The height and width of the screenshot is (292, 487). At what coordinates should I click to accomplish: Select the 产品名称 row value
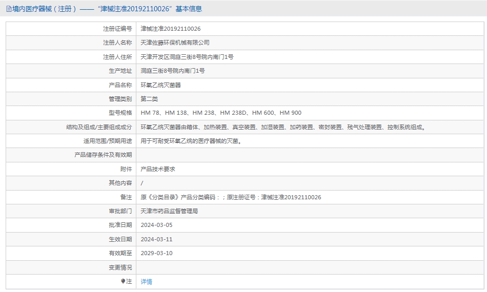[160, 85]
